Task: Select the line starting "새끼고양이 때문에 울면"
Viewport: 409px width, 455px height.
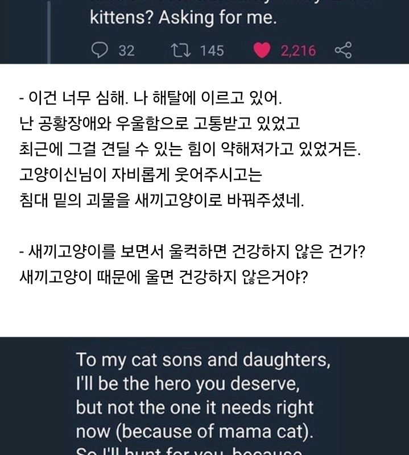Action: 163,278
